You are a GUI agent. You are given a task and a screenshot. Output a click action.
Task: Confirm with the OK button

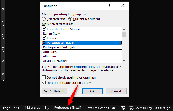[x=92, y=91]
